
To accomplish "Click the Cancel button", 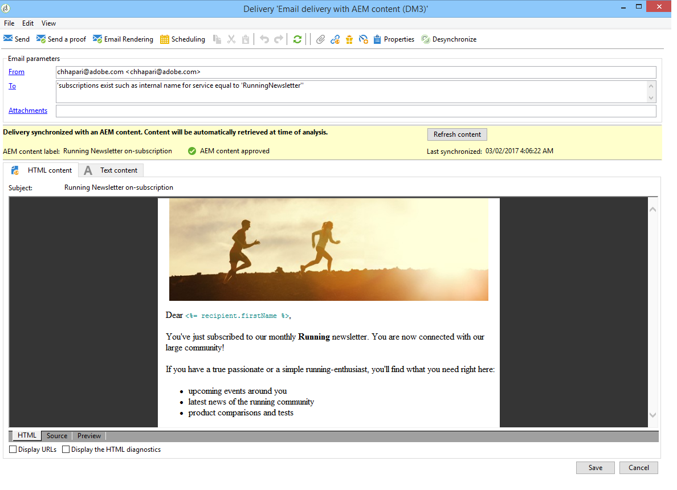I will coord(639,468).
